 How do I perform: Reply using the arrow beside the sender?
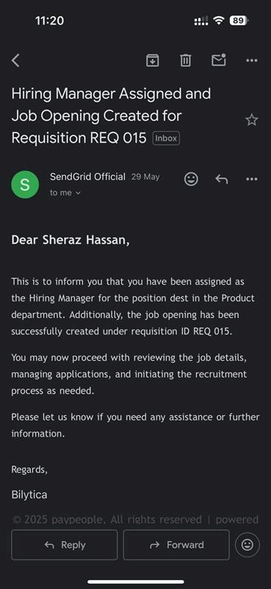tap(222, 179)
